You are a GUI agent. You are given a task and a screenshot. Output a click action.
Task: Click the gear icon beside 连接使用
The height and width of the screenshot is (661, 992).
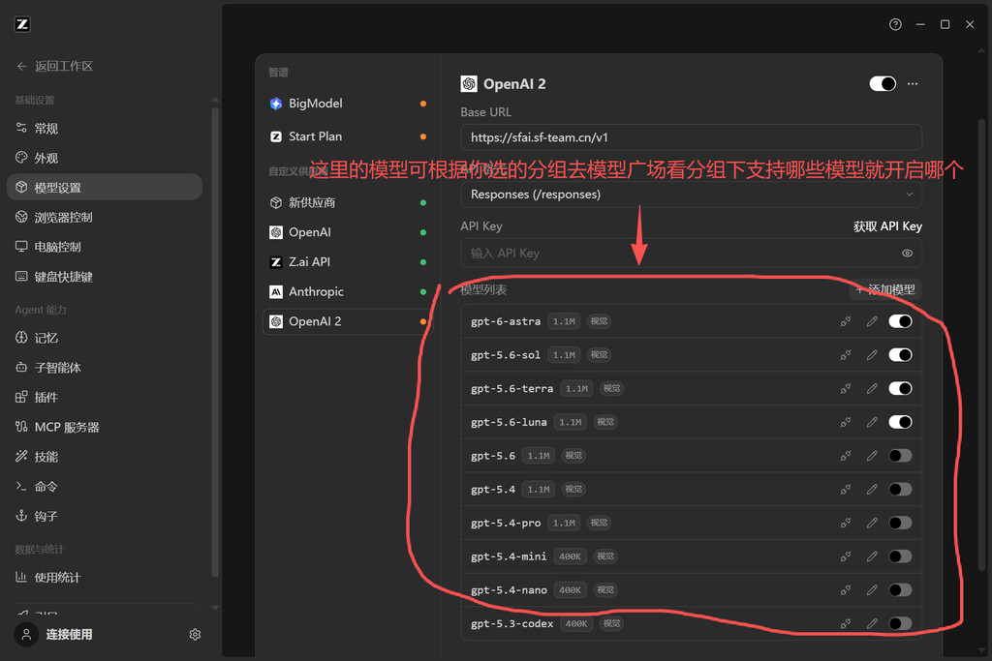[x=195, y=635]
